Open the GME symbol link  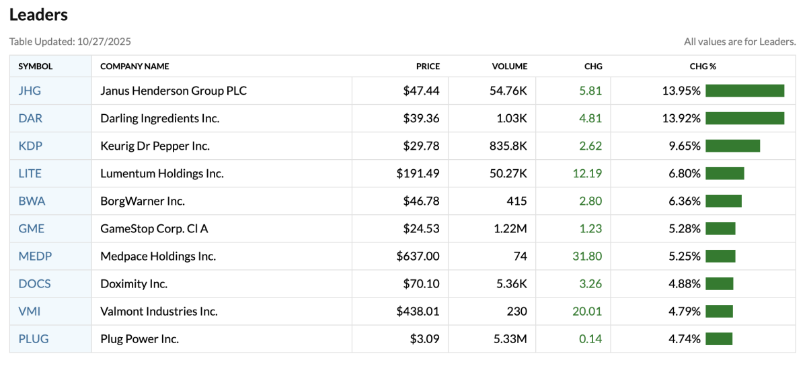click(x=31, y=228)
